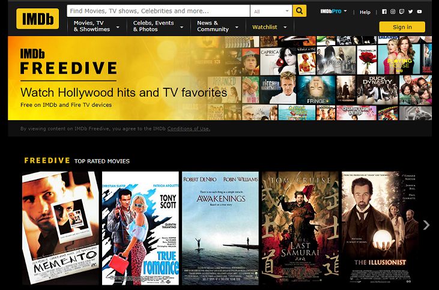The height and width of the screenshot is (290, 439).
Task: Open IMDb's Facebook page icon
Action: click(x=384, y=11)
